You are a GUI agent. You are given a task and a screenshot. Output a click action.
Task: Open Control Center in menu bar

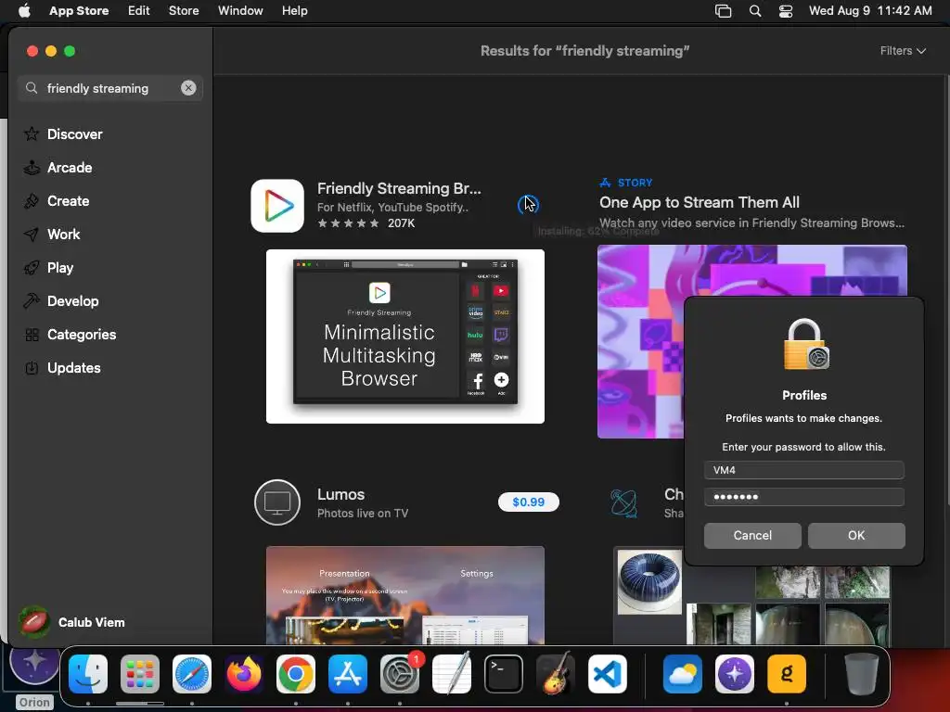point(786,11)
